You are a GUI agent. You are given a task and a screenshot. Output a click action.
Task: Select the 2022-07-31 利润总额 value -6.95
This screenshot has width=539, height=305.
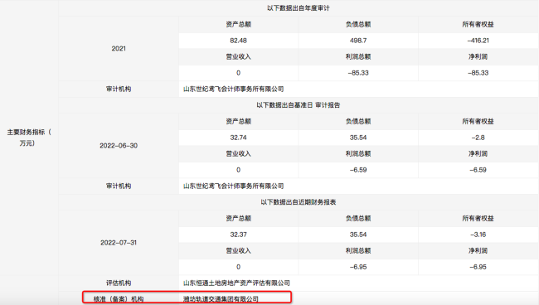[358, 267]
